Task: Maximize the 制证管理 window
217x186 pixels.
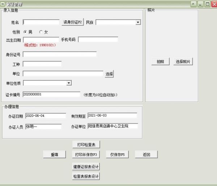Action: coord(207,4)
